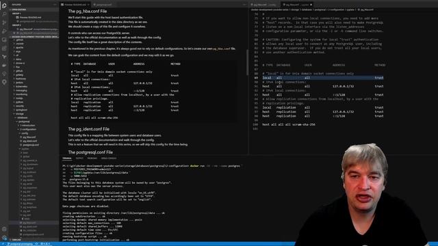The width and height of the screenshot is (438, 246).
Task: Open the Search view in activity bar
Action: pyautogui.click(x=4, y=14)
